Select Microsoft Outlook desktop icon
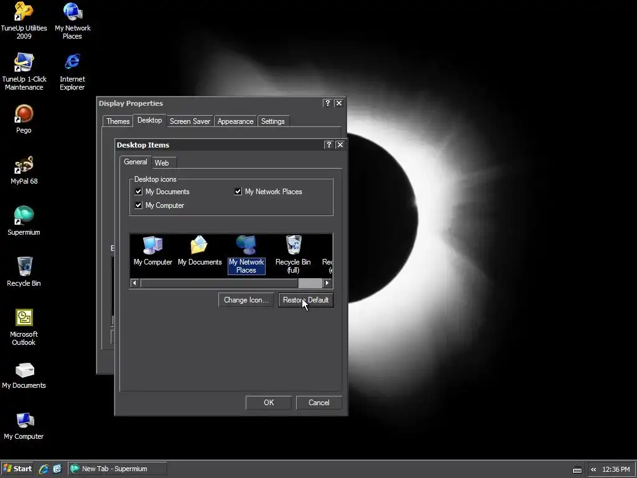The height and width of the screenshot is (478, 637). pos(24,327)
